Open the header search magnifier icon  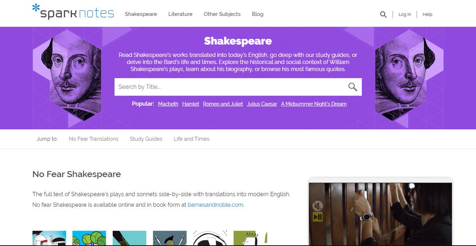click(x=383, y=14)
